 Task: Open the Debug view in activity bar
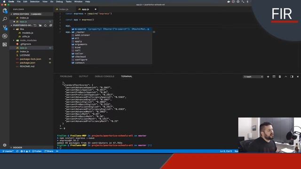tap(5, 36)
